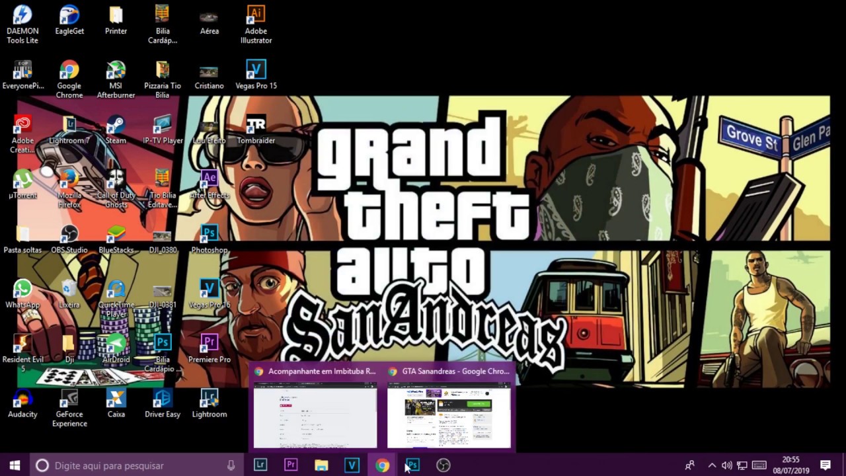The width and height of the screenshot is (846, 476).
Task: Open Vegas Pro from the taskbar
Action: [352, 465]
